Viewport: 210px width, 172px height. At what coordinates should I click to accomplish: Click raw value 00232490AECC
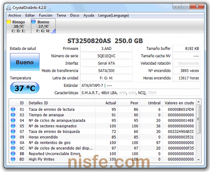tap(181, 132)
